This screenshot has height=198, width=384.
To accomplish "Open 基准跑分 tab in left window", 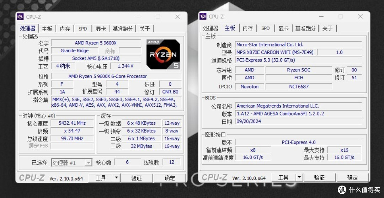I will pos(123,29).
